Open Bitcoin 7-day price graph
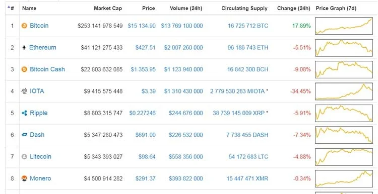The width and height of the screenshot is (378, 194). [344, 26]
